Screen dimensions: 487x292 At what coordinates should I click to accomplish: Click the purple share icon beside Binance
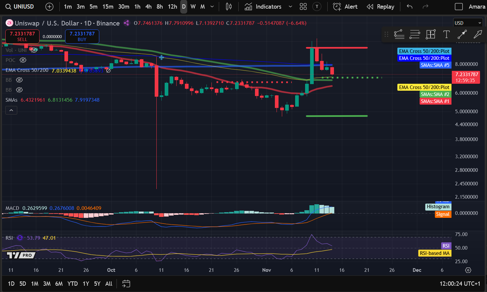(126, 23)
